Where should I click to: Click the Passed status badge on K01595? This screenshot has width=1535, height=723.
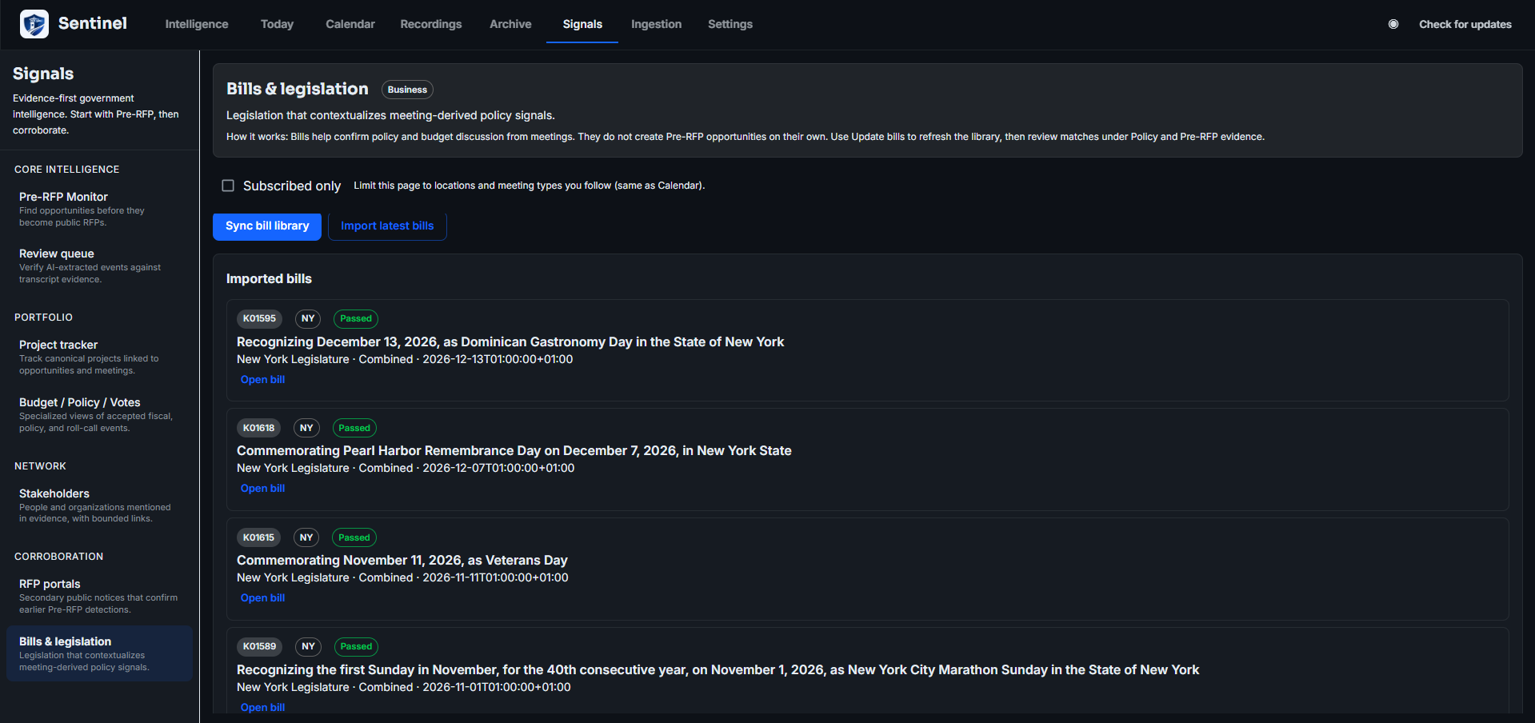(356, 318)
